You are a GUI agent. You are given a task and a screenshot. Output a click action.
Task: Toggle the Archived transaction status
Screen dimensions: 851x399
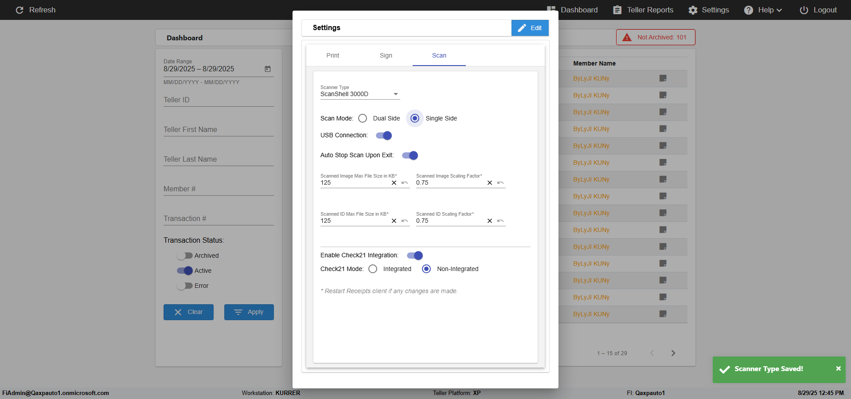point(185,256)
